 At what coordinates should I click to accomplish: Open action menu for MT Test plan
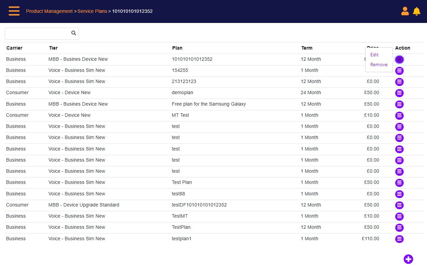399,116
